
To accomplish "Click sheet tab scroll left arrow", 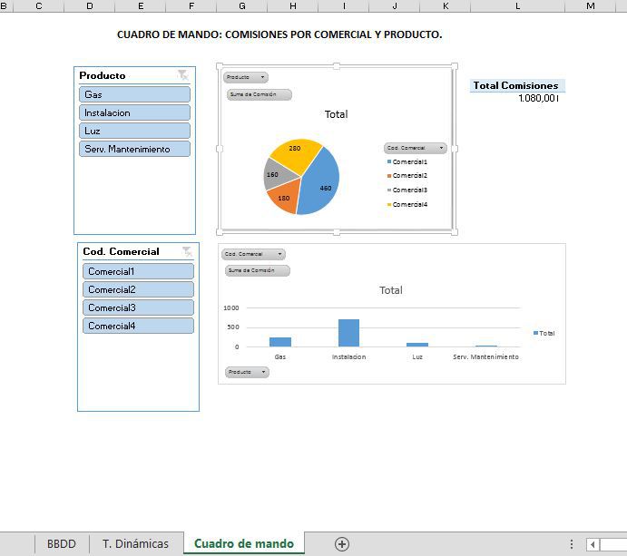I will [x=593, y=544].
